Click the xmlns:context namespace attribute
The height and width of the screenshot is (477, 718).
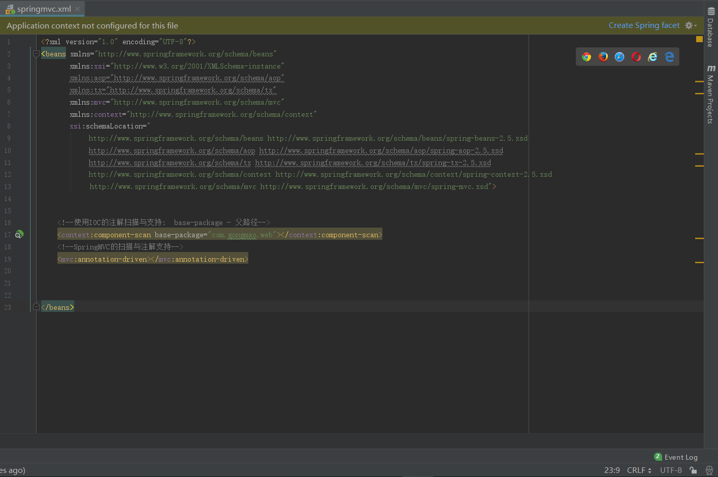pyautogui.click(x=193, y=114)
